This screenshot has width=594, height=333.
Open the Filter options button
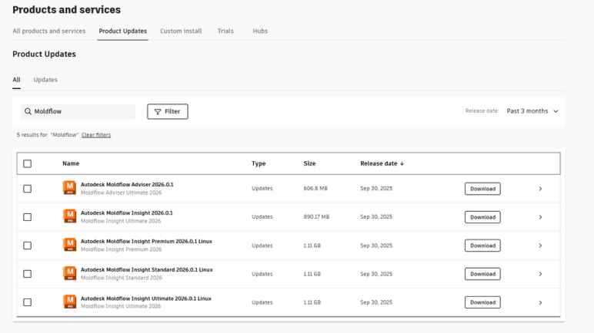167,111
